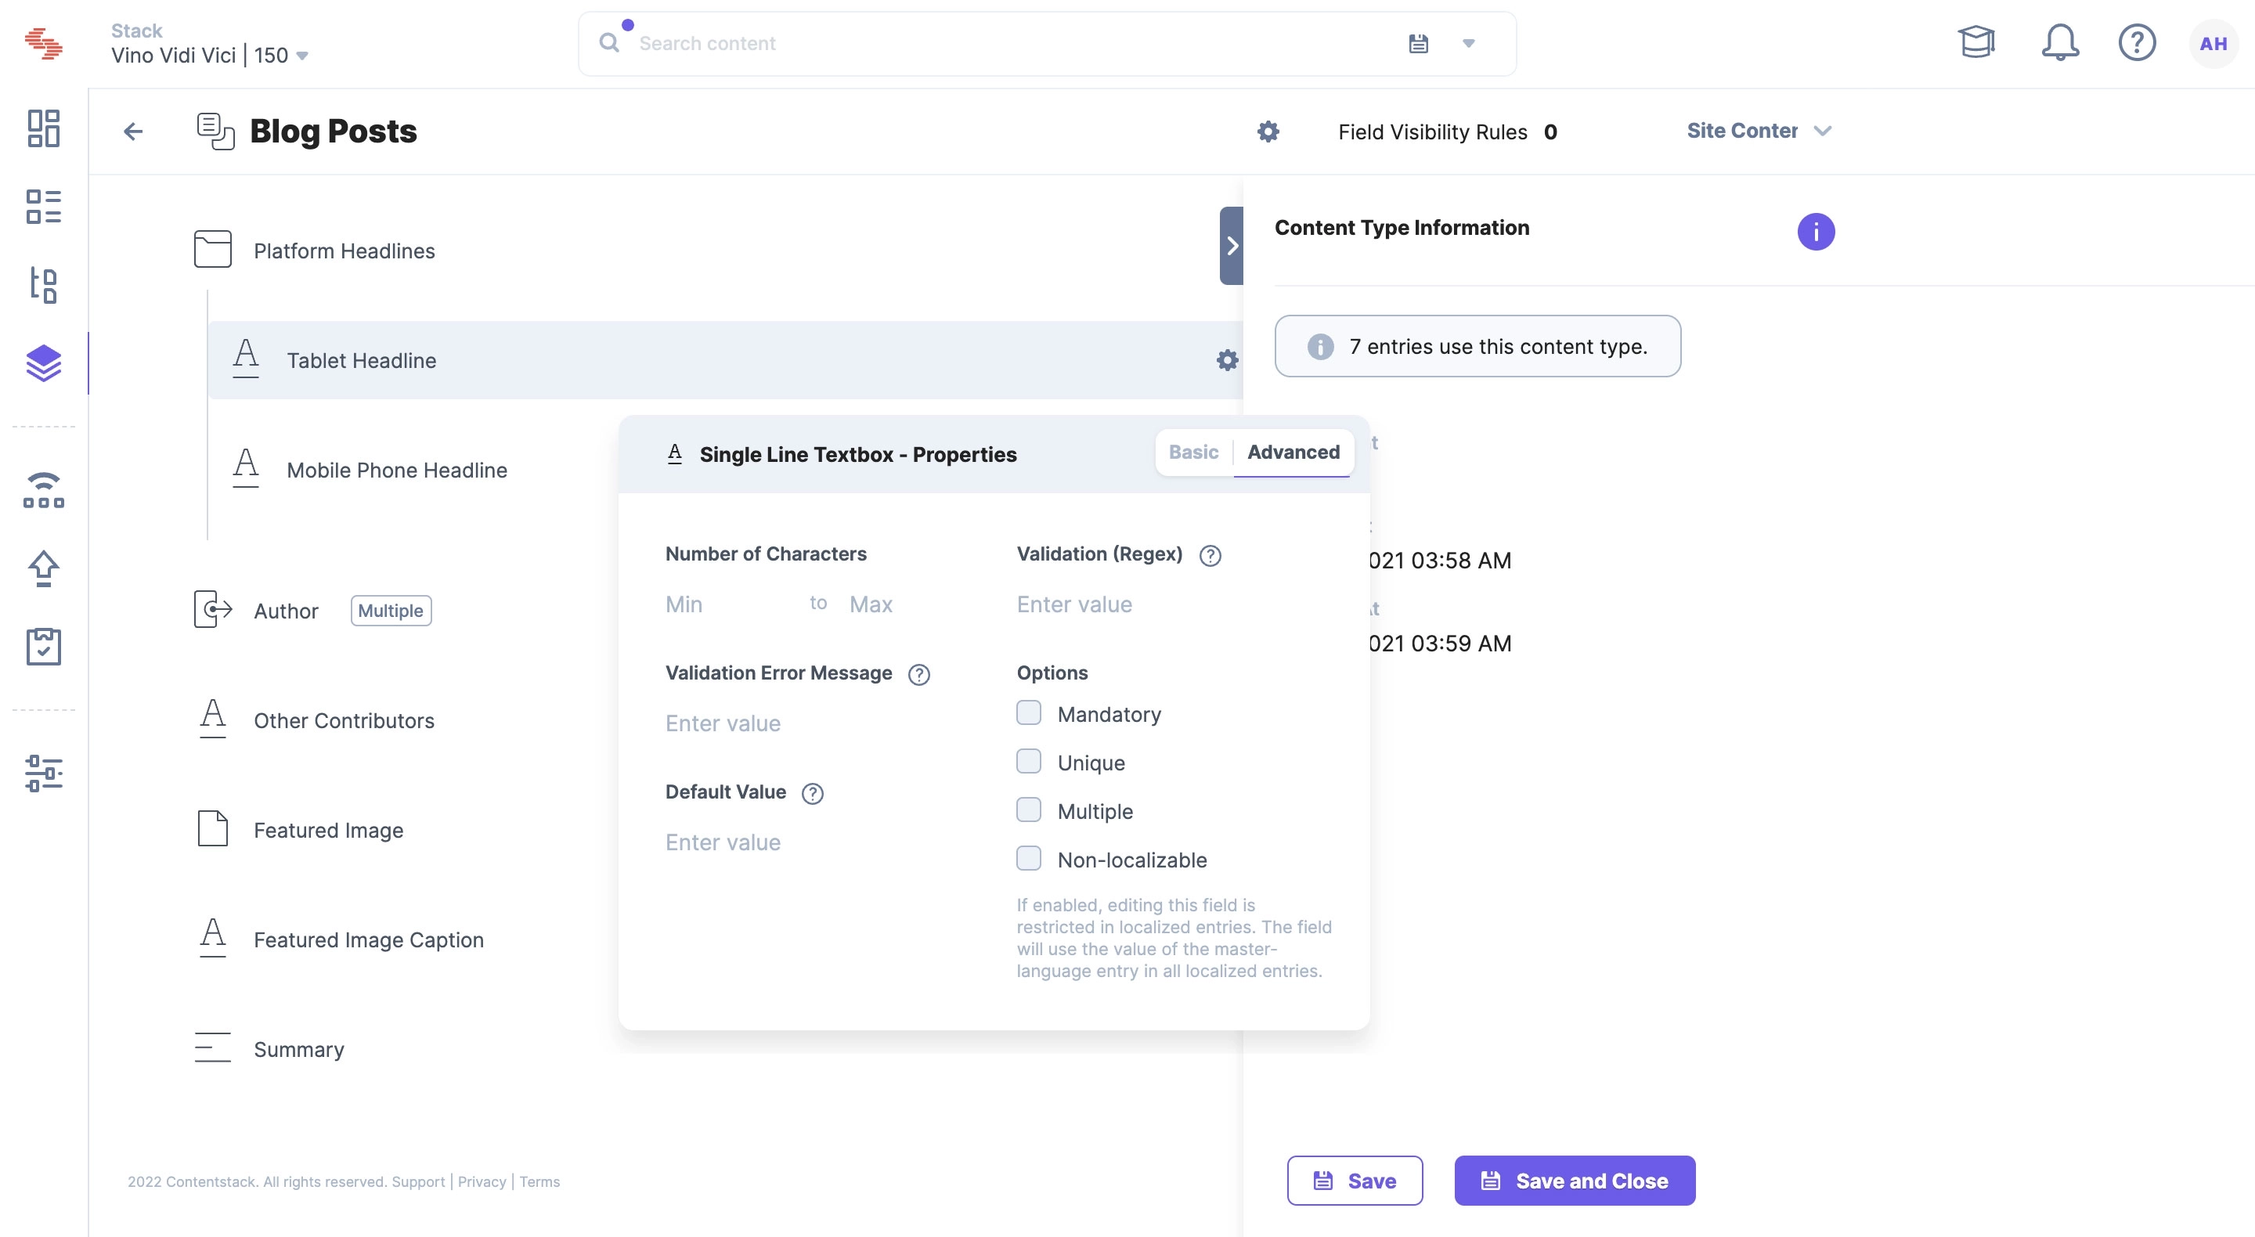
Task: Click the Min characters field
Action: point(727,604)
